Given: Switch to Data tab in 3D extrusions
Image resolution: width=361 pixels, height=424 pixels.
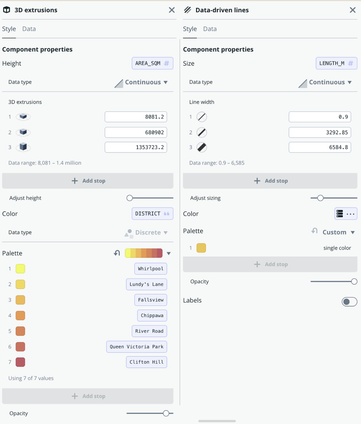Looking at the screenshot, I should 29,29.
